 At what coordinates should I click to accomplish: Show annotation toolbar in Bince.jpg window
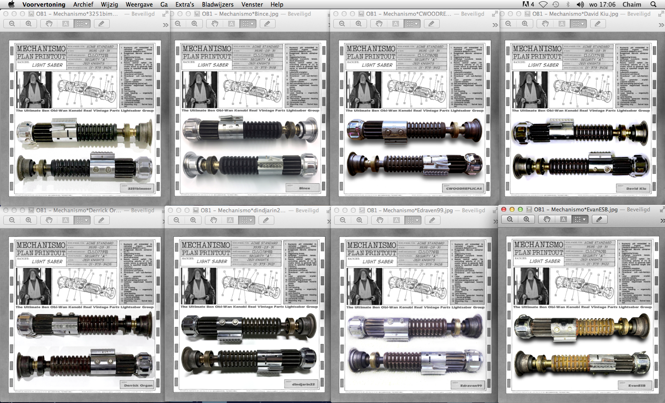point(267,24)
